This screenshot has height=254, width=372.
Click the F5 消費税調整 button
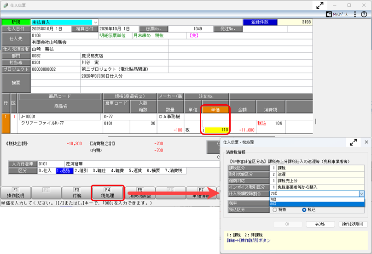[x=140, y=193]
